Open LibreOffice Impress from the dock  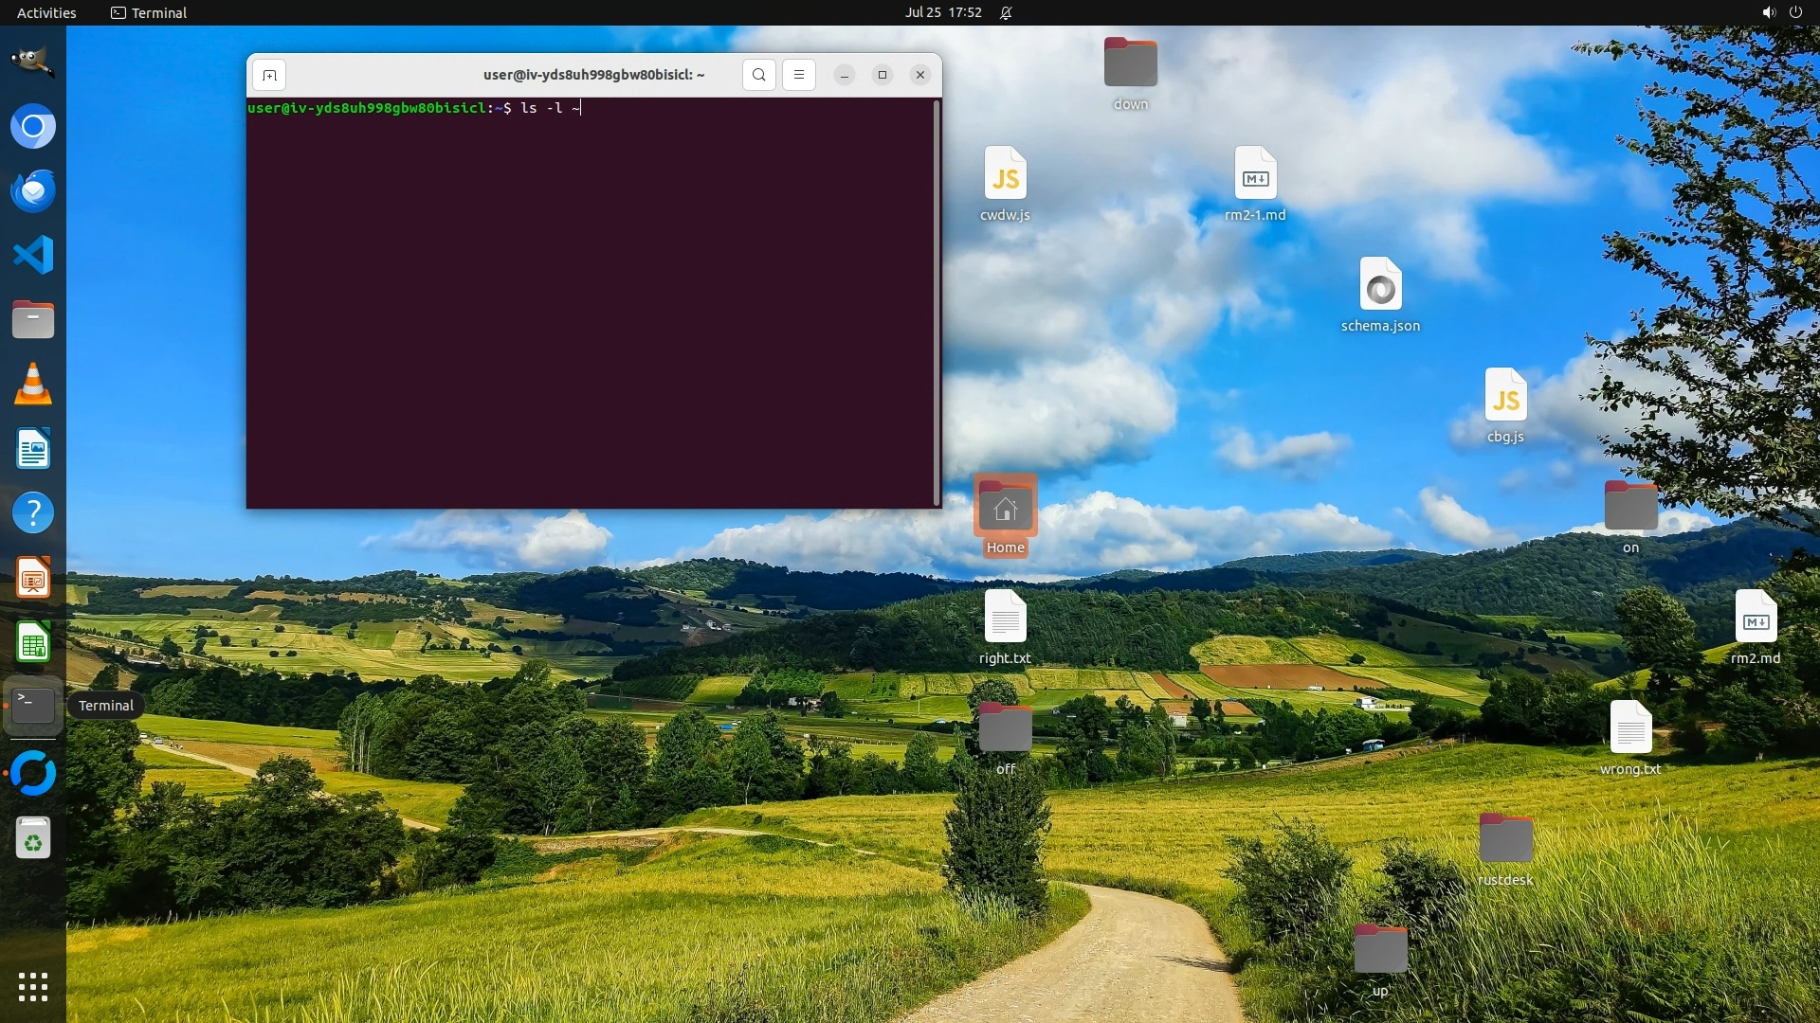(x=33, y=578)
